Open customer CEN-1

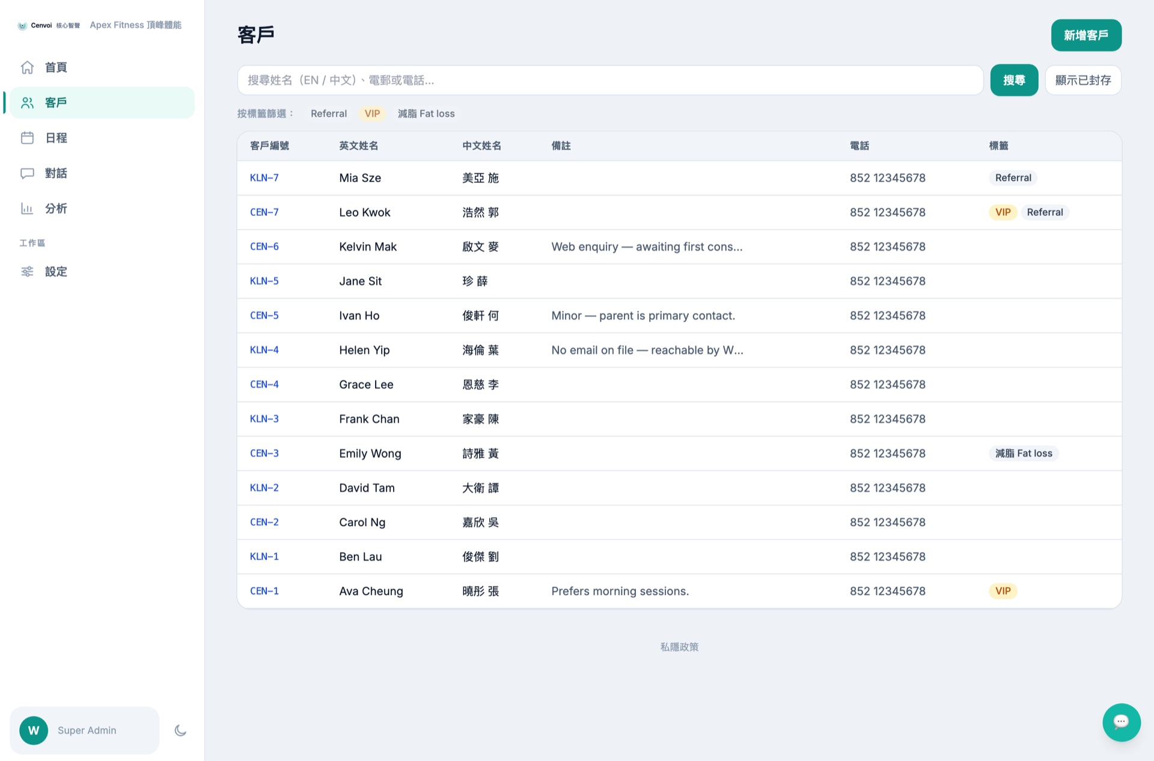[x=264, y=591]
